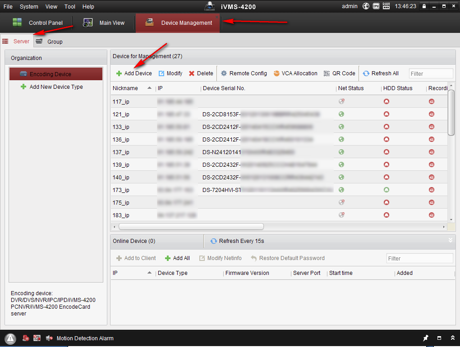The image size is (460, 347).
Task: Pin the alarm panel with pushpin icon
Action: tap(425, 338)
